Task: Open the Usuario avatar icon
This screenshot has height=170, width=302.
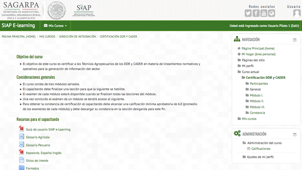Action: click(x=297, y=13)
